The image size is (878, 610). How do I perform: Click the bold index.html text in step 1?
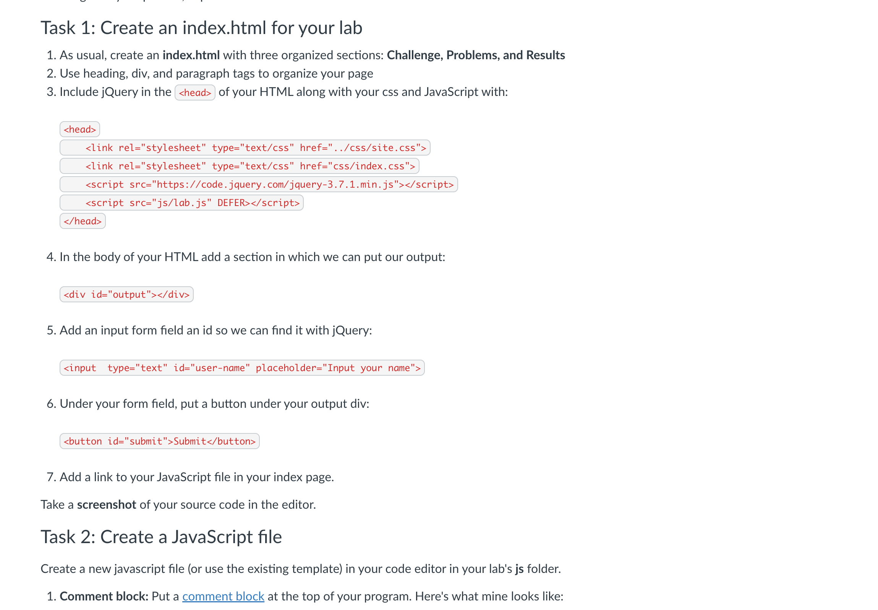point(191,55)
